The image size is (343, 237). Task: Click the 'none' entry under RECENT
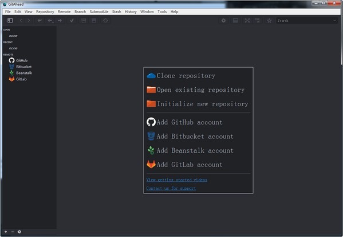(x=13, y=48)
